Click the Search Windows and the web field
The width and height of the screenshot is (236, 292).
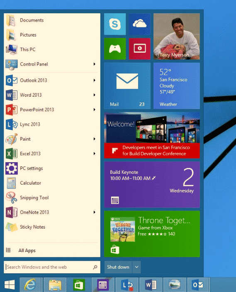52,267
